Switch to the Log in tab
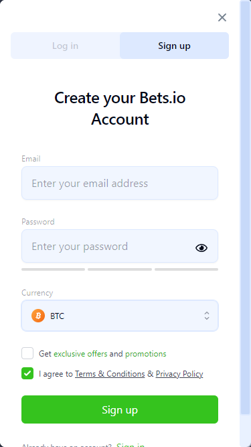 click(x=65, y=46)
